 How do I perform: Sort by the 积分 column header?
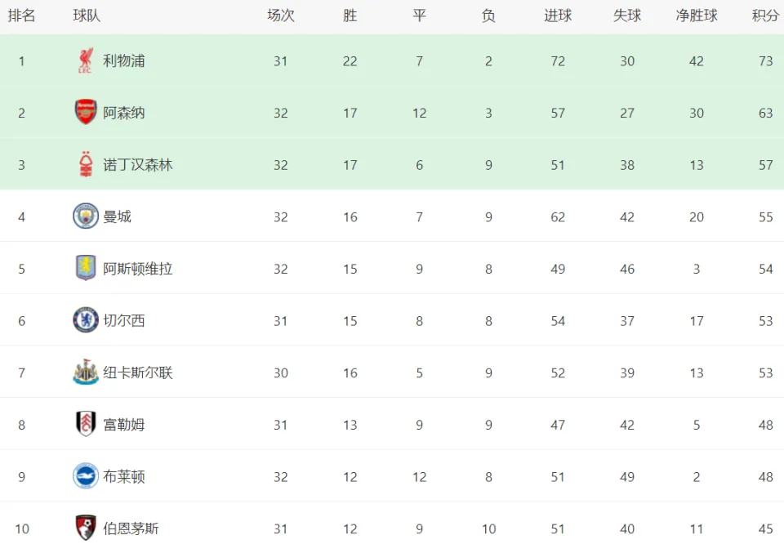pos(765,16)
